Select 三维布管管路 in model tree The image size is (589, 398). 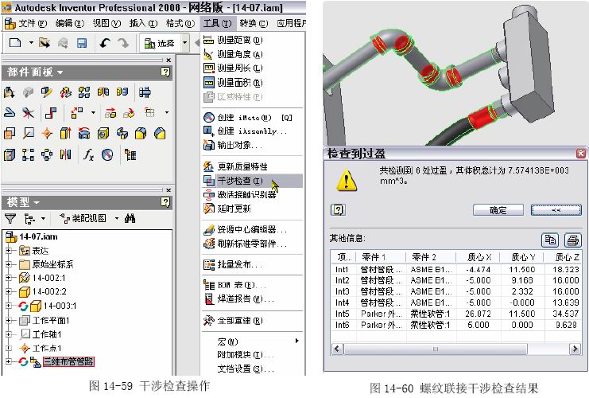click(x=68, y=362)
